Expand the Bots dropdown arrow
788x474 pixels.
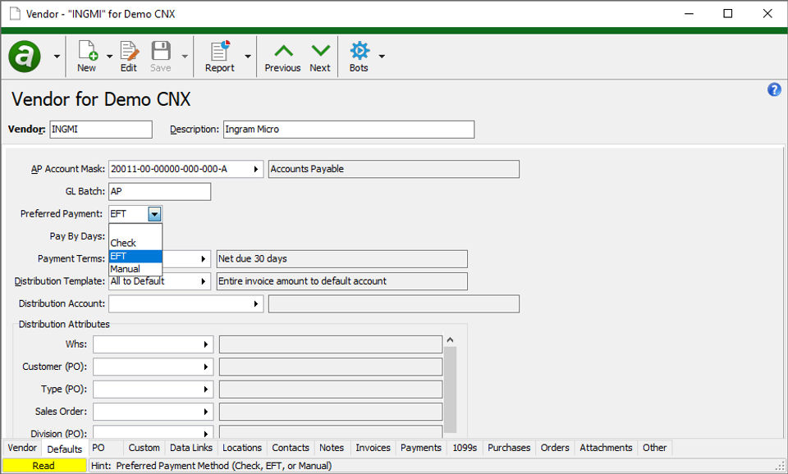click(382, 57)
